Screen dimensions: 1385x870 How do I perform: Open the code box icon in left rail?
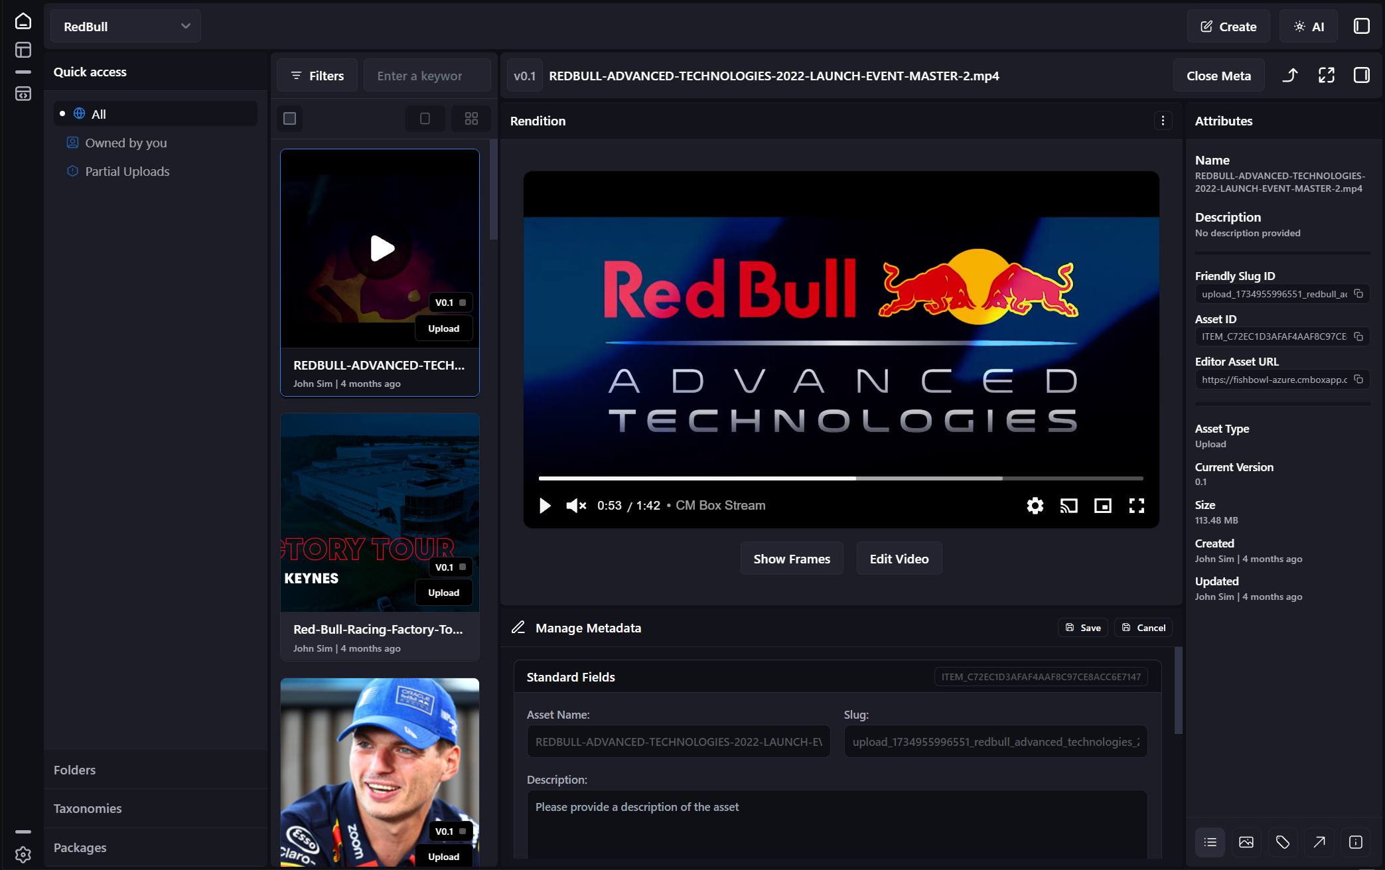pyautogui.click(x=23, y=94)
